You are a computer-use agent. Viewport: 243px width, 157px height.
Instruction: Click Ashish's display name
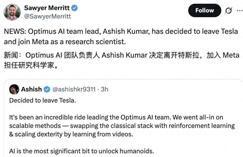[x=31, y=89]
